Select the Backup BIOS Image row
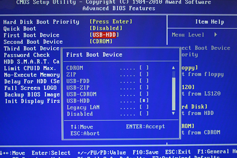The width and height of the screenshot is (237, 158). [32, 95]
